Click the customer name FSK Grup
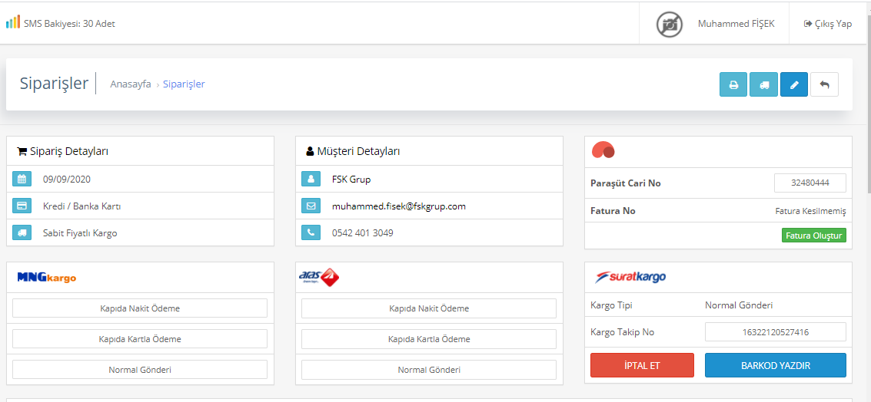 351,180
